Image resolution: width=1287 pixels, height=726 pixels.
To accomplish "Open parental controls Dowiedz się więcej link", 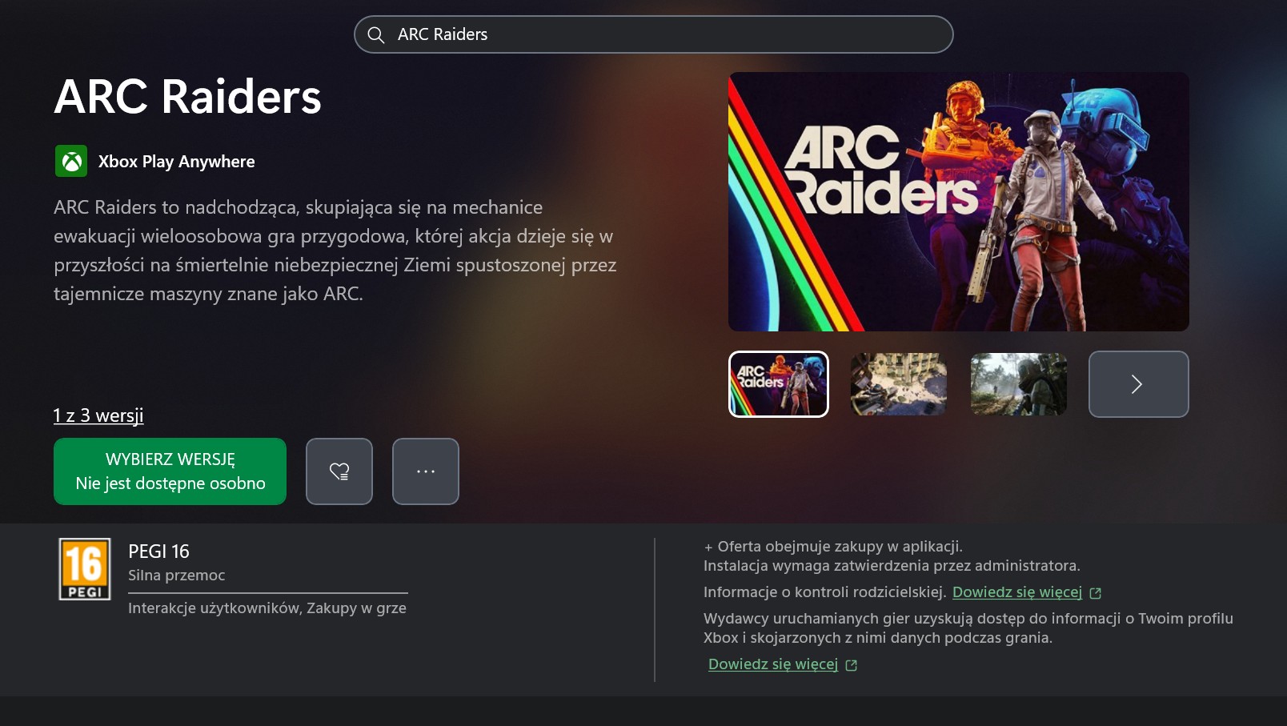I will coord(1017,592).
